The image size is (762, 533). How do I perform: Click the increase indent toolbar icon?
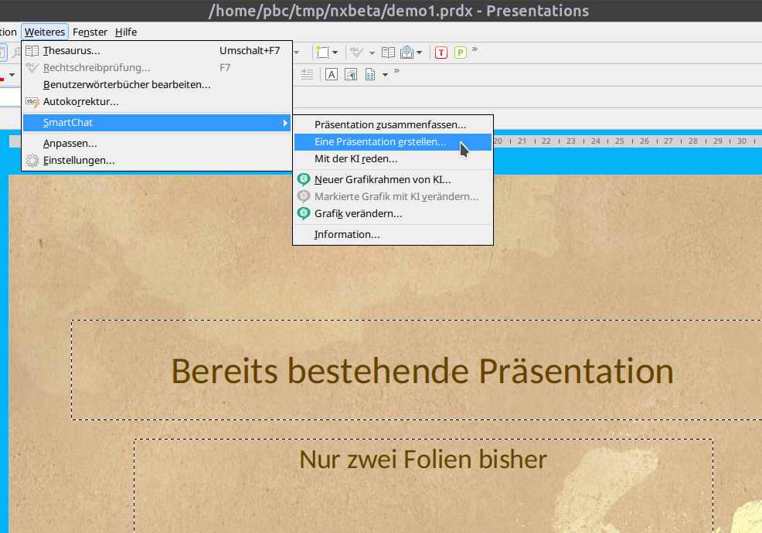click(x=307, y=74)
